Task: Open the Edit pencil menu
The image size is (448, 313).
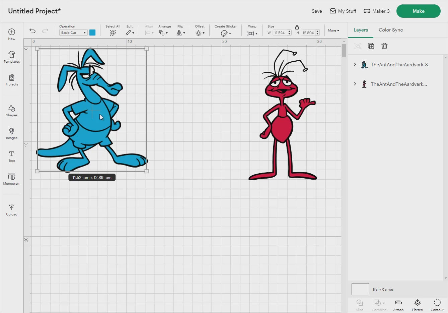Action: click(x=130, y=33)
